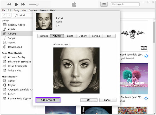Switch to the File tab
Screen dimensions: 156x115
tap(109, 36)
